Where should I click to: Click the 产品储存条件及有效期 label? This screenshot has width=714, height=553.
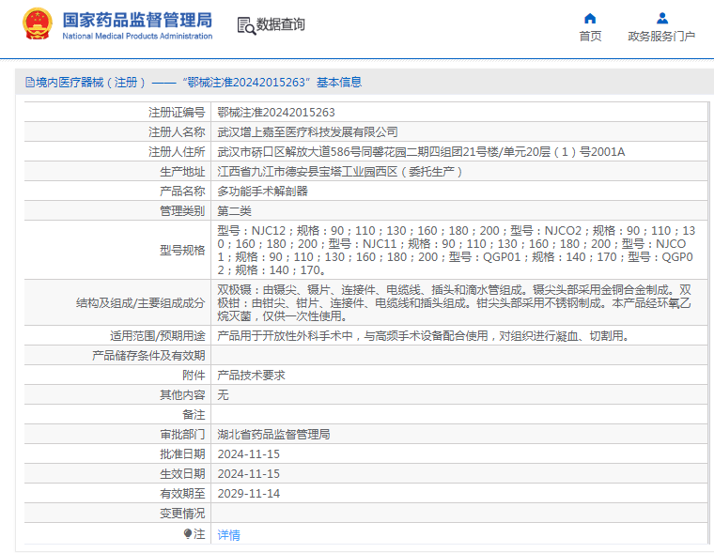148,356
